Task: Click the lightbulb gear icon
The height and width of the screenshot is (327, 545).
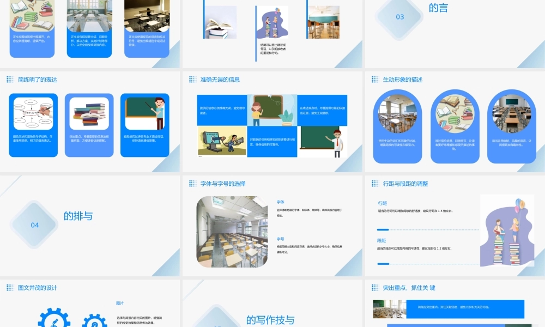Action: (x=94, y=320)
